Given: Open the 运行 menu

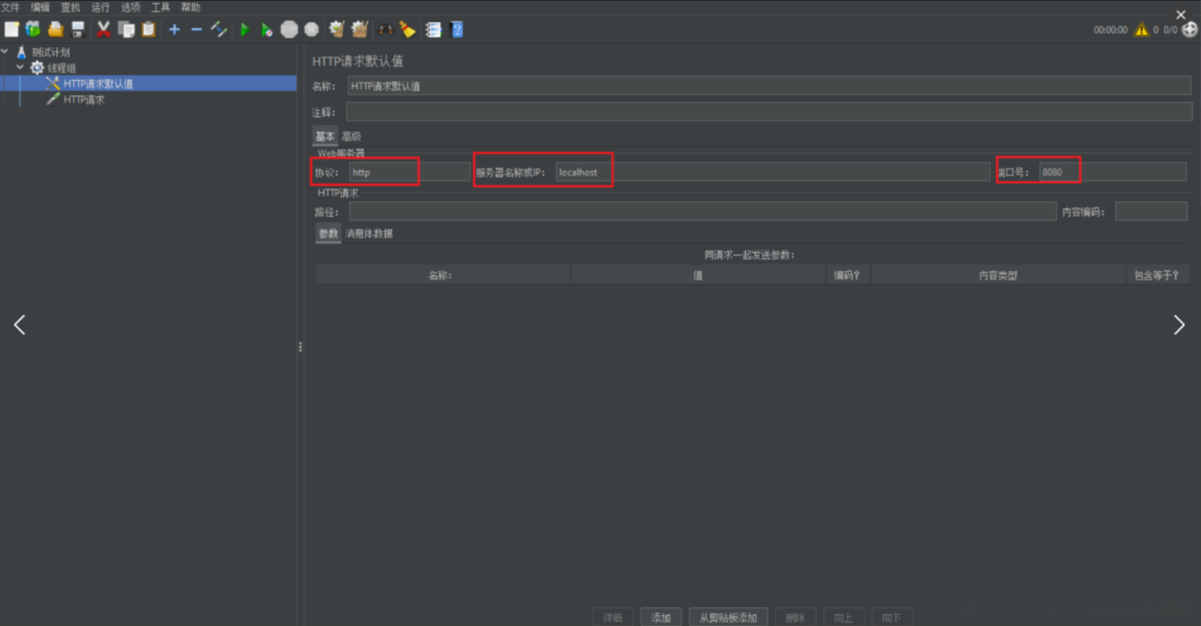Looking at the screenshot, I should 101,7.
